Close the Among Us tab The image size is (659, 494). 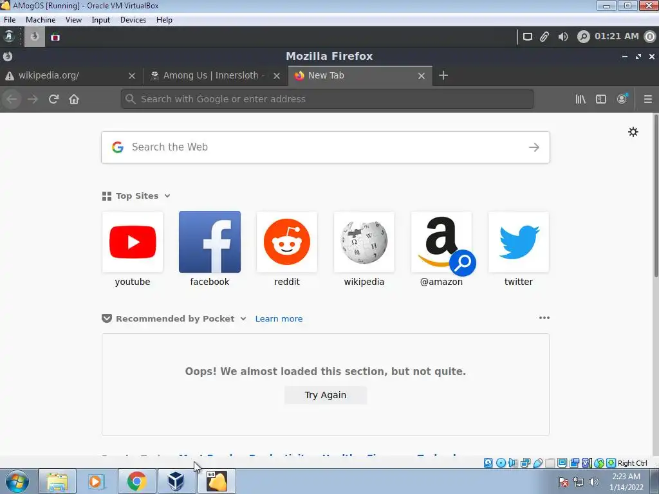(277, 76)
